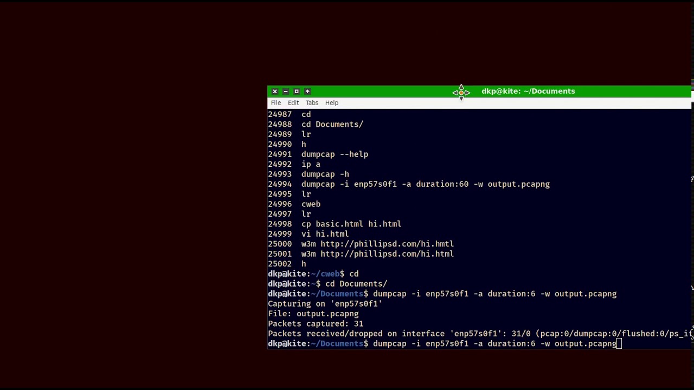Image resolution: width=694 pixels, height=390 pixels.
Task: Click the window title 'dkp@kite: ~/Documents'
Action: pos(528,92)
